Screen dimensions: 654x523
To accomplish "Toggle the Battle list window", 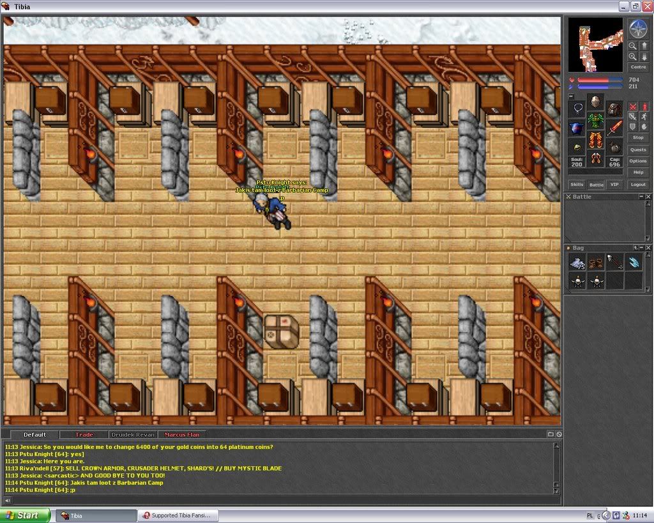I will [596, 185].
